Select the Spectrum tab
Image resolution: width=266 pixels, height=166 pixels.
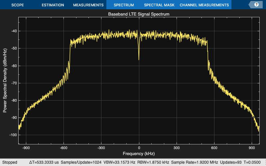pyautogui.click(x=124, y=5)
